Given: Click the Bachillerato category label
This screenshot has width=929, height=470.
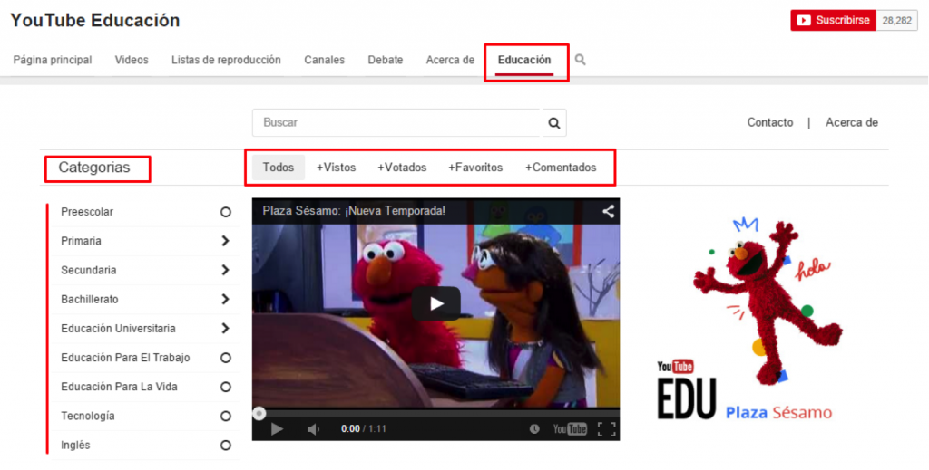Looking at the screenshot, I should [x=90, y=299].
